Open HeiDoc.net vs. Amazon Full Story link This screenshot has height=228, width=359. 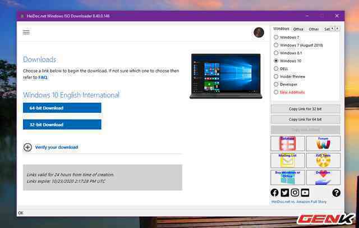pos(299,202)
